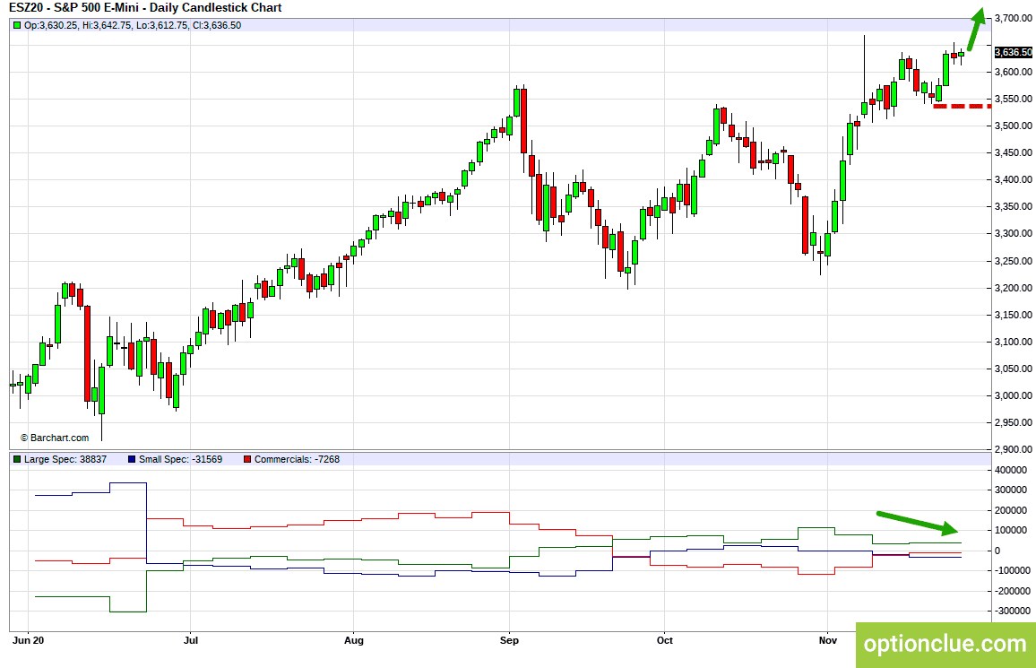Click the Commercials: -7268 legend text
This screenshot has height=668, width=1036.
297,459
